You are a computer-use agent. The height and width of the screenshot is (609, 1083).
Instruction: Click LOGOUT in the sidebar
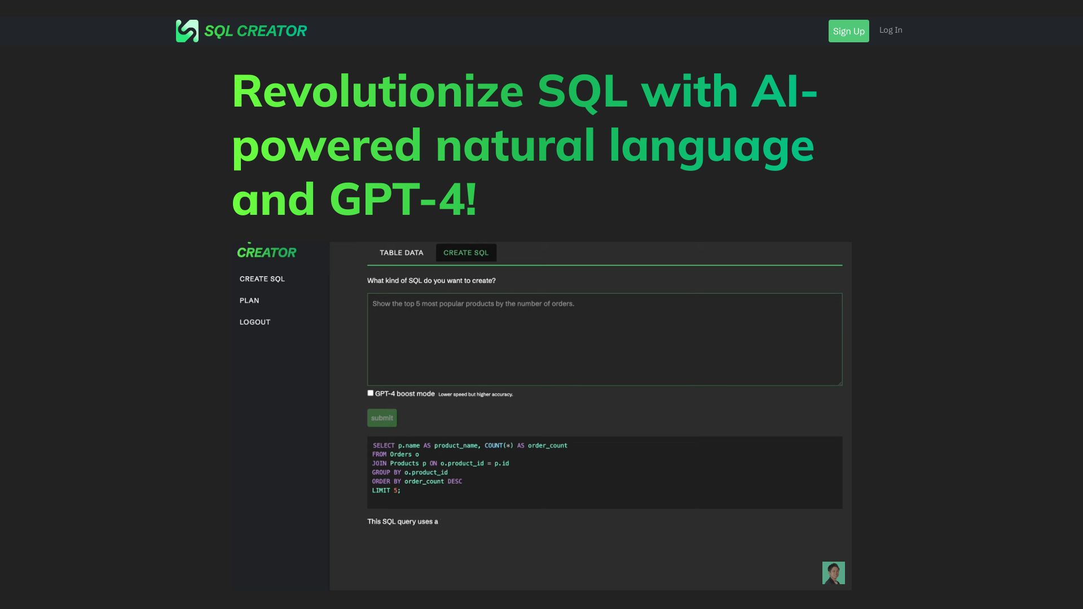pyautogui.click(x=254, y=321)
